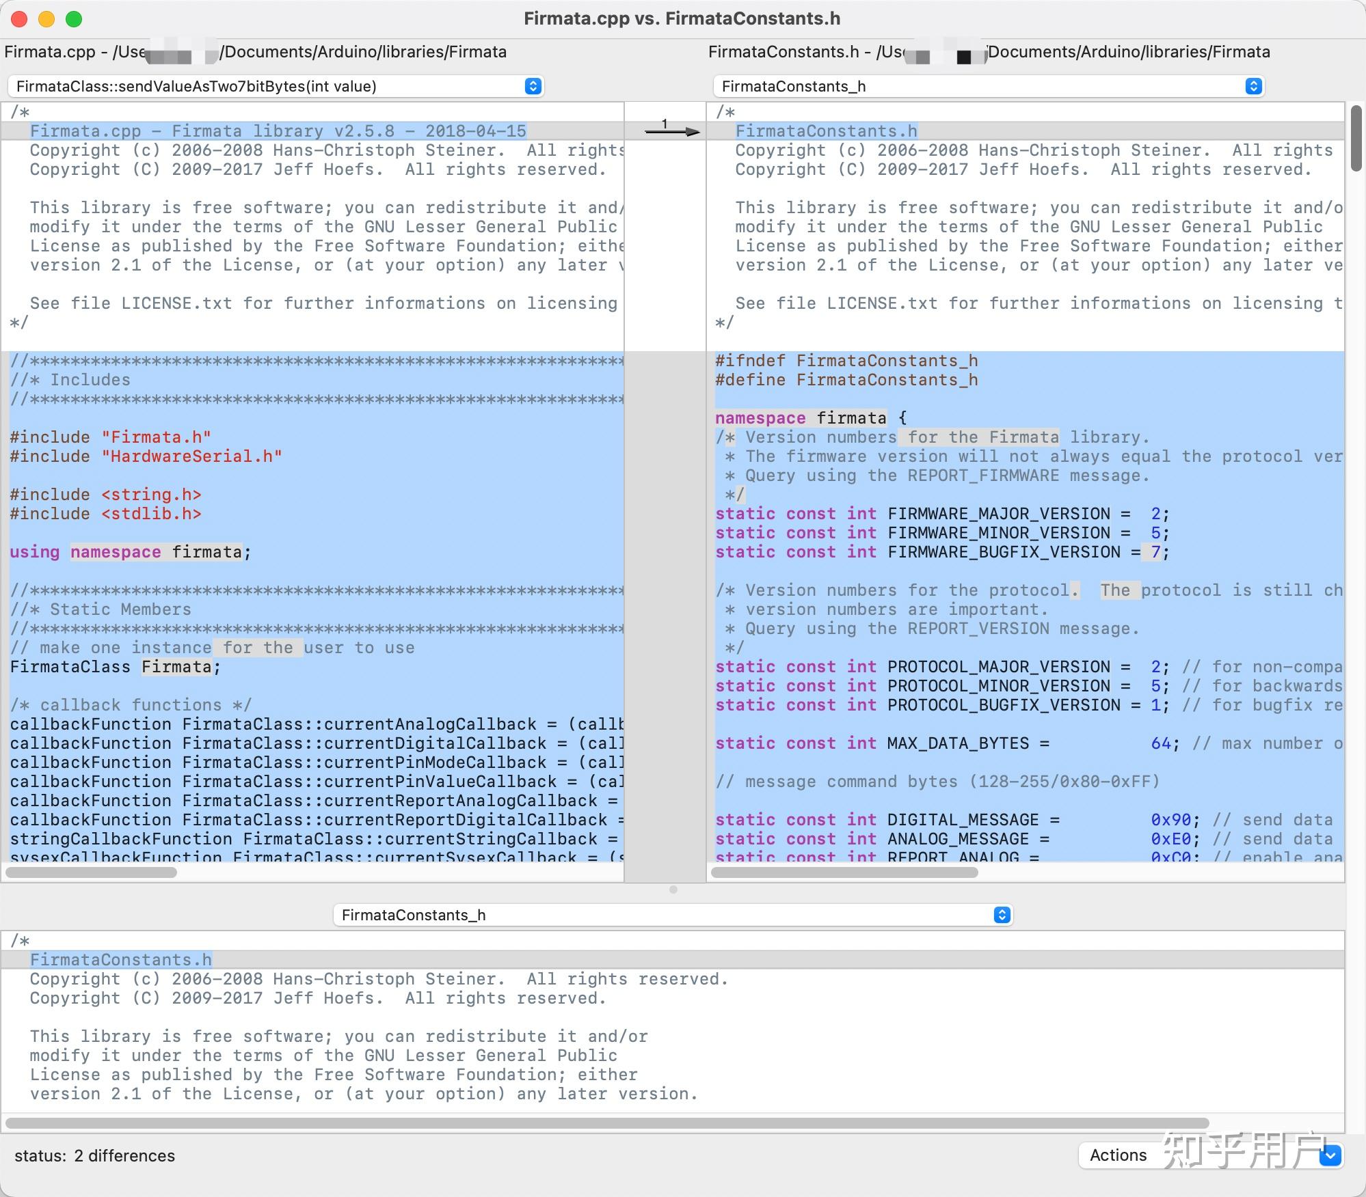Click the red close window button
Screen dimensions: 1366x1197
coord(19,19)
